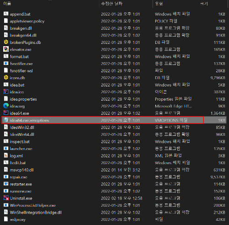Select the file name fsnotifier-wsl

21,71
